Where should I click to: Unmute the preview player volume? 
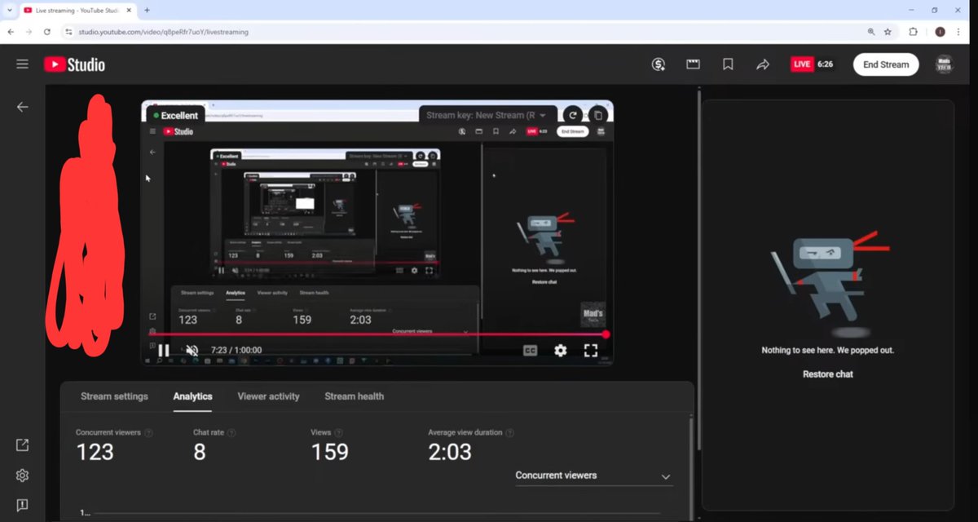pos(192,351)
